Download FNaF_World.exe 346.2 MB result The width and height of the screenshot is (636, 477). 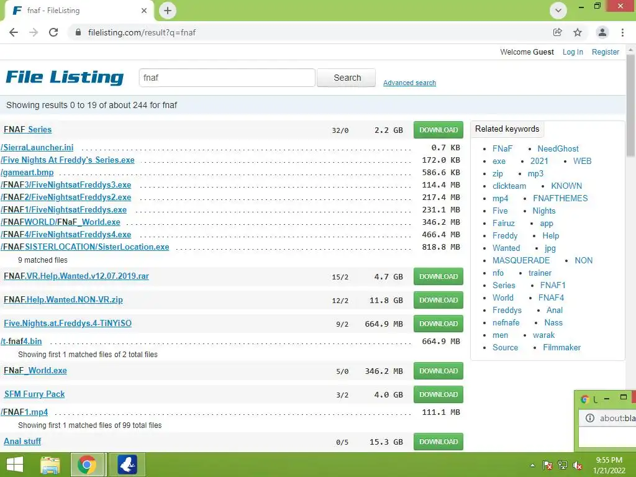click(438, 371)
